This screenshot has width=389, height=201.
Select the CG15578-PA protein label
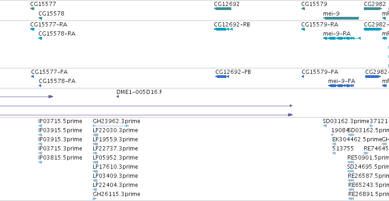[57, 81]
